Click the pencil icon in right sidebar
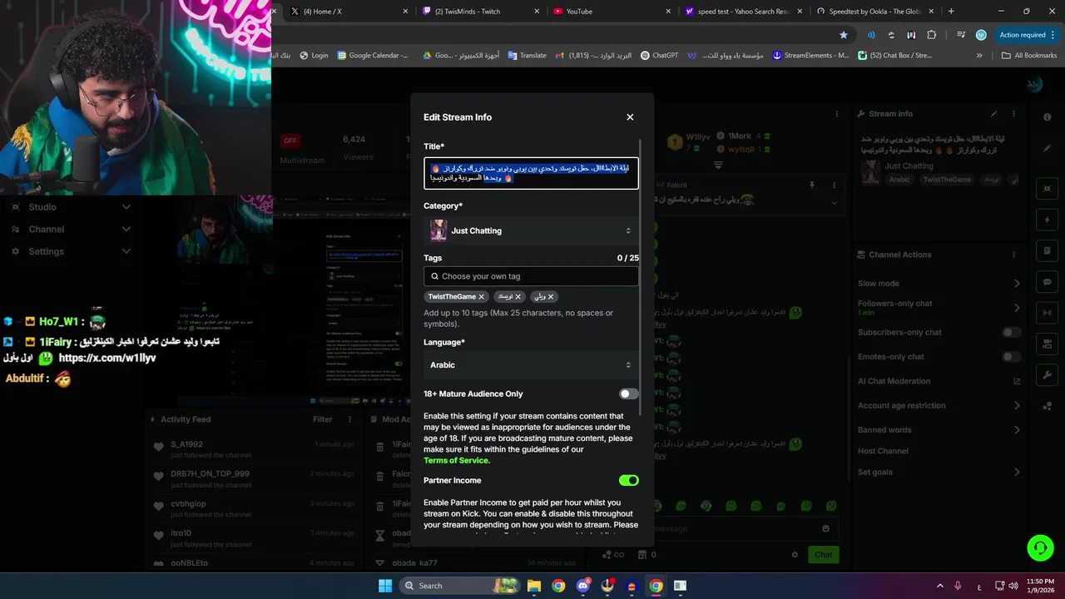The height and width of the screenshot is (599, 1065). 1047,148
